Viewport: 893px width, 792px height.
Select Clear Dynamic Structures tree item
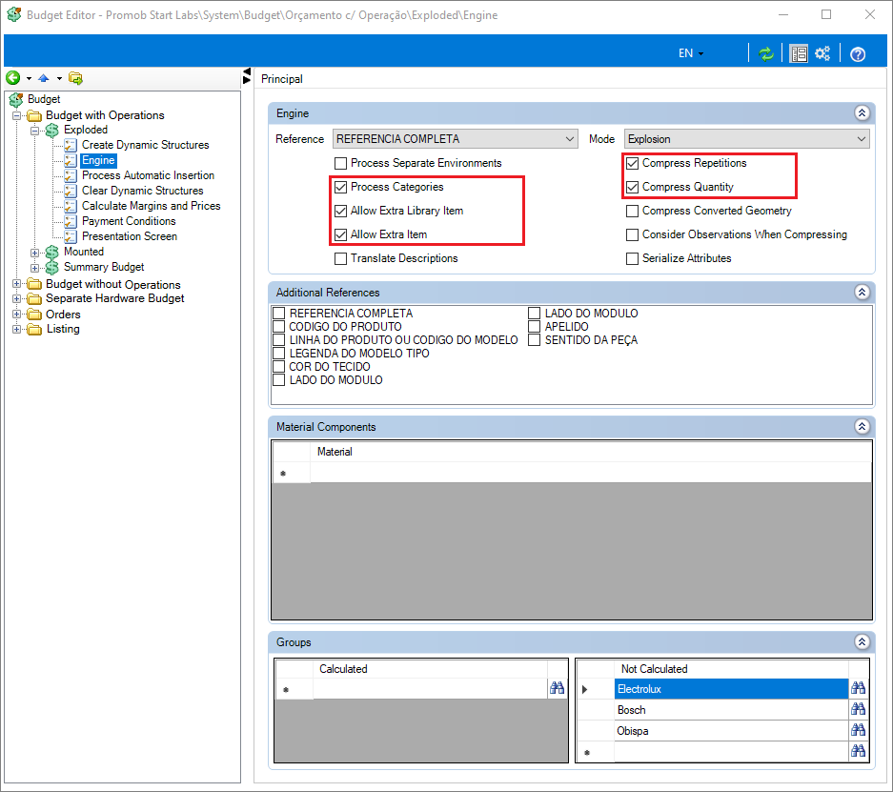(142, 191)
